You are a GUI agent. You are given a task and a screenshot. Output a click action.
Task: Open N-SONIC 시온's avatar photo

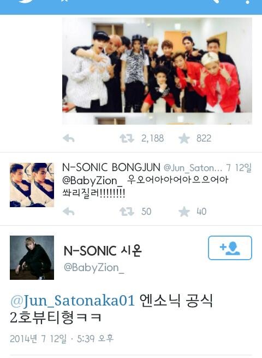tap(32, 257)
